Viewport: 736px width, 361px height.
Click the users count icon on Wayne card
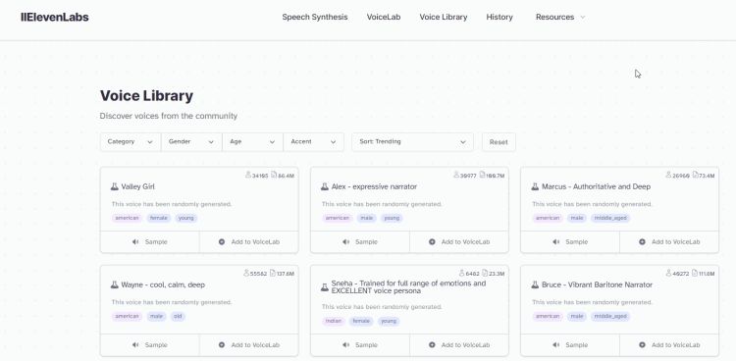[246, 274]
